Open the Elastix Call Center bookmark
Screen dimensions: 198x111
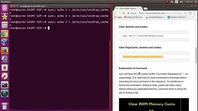177,17
